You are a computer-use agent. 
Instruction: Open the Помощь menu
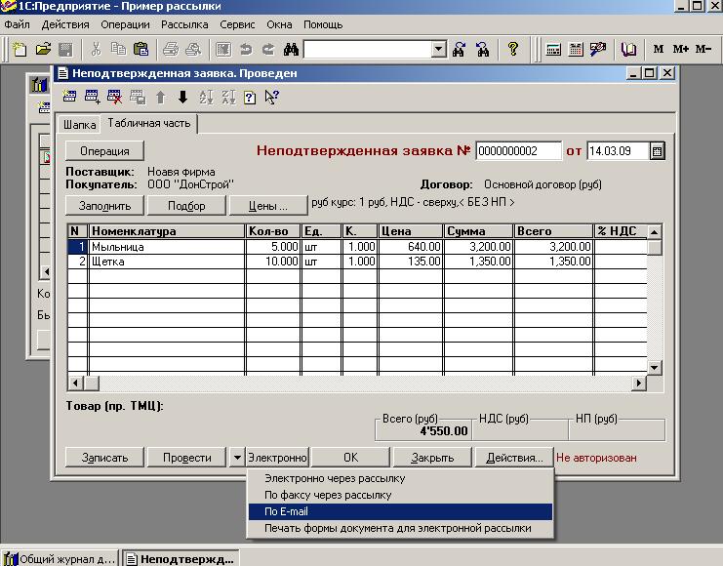coord(323,24)
